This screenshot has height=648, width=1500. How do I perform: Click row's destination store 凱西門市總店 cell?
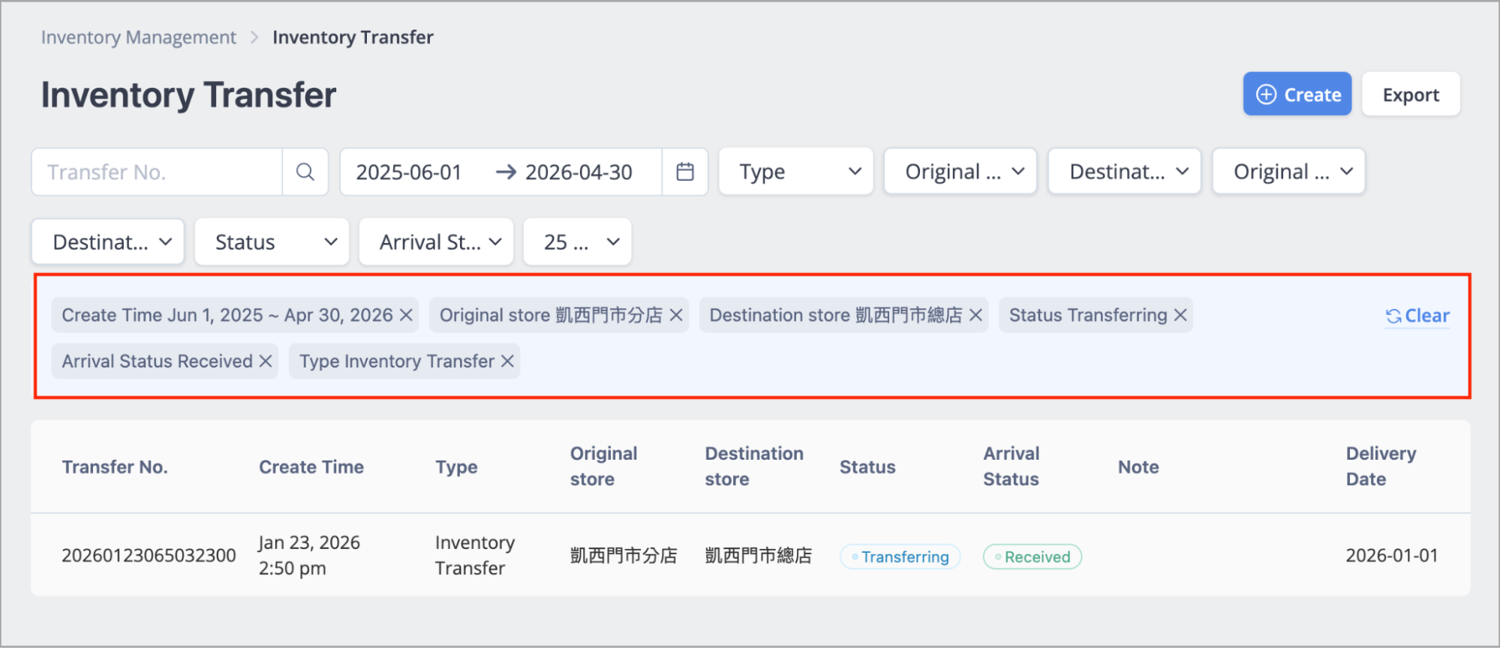pyautogui.click(x=758, y=555)
